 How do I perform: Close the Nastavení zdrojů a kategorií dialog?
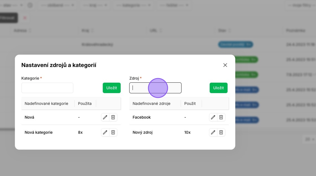point(225,65)
